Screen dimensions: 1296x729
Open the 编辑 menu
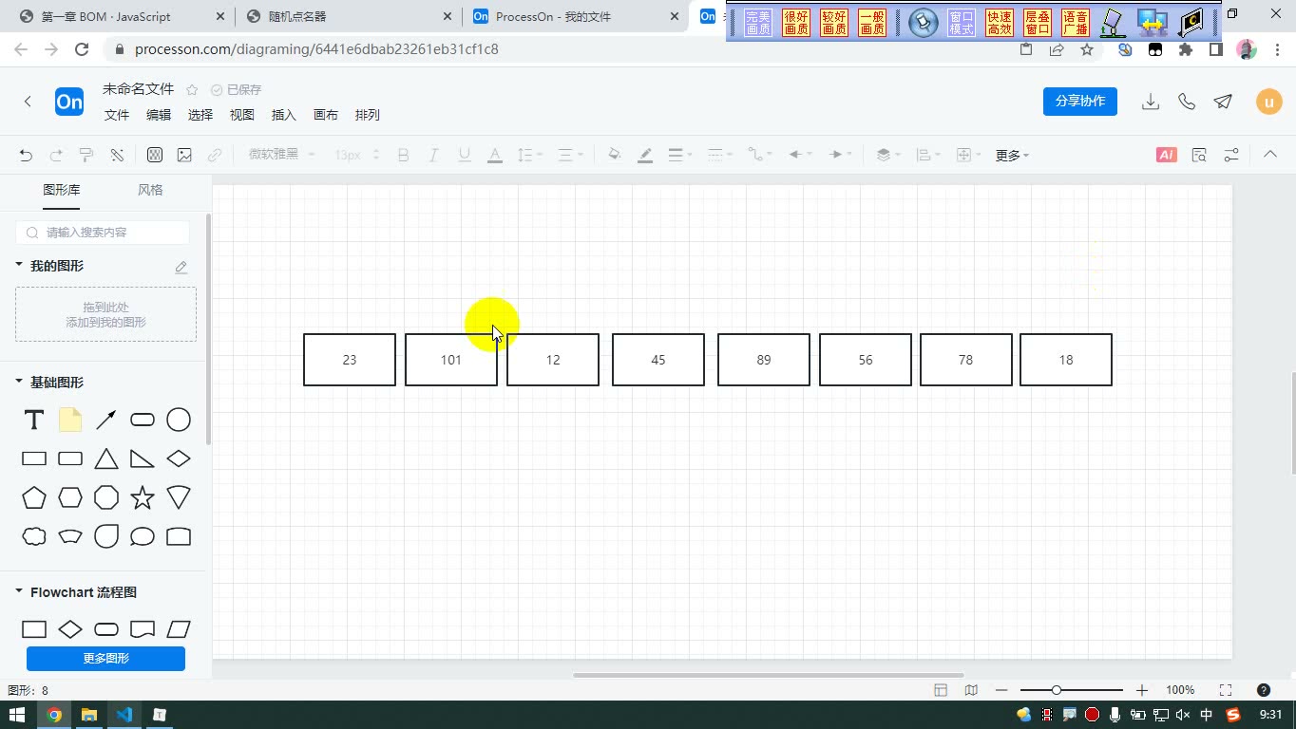click(159, 115)
